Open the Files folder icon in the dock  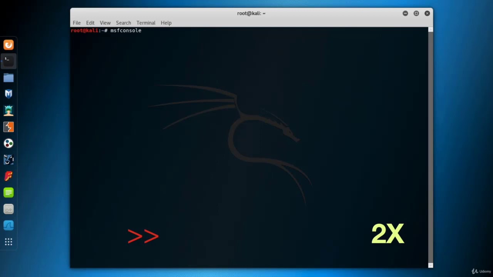(8, 78)
